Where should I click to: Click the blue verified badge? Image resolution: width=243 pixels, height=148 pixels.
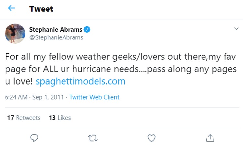tap(87, 30)
